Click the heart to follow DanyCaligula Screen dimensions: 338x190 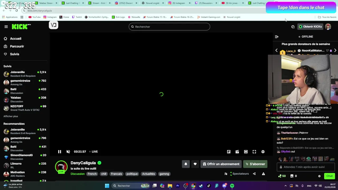pyautogui.click(x=195, y=164)
